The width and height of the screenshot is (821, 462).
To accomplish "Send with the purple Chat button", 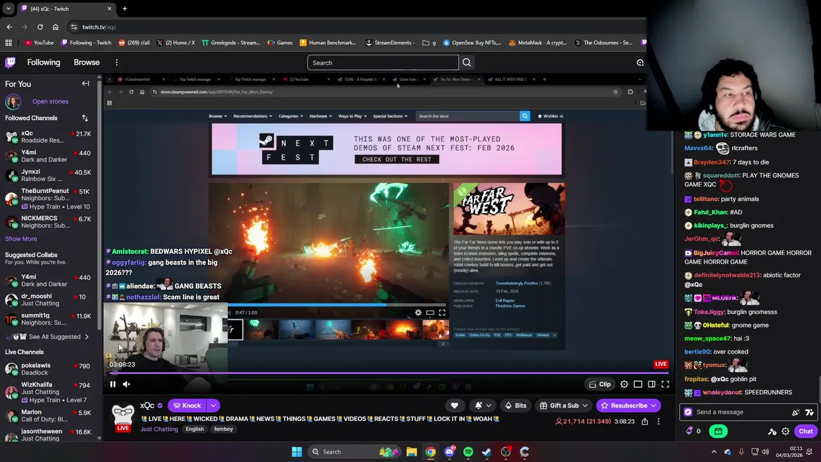I will pyautogui.click(x=806, y=431).
